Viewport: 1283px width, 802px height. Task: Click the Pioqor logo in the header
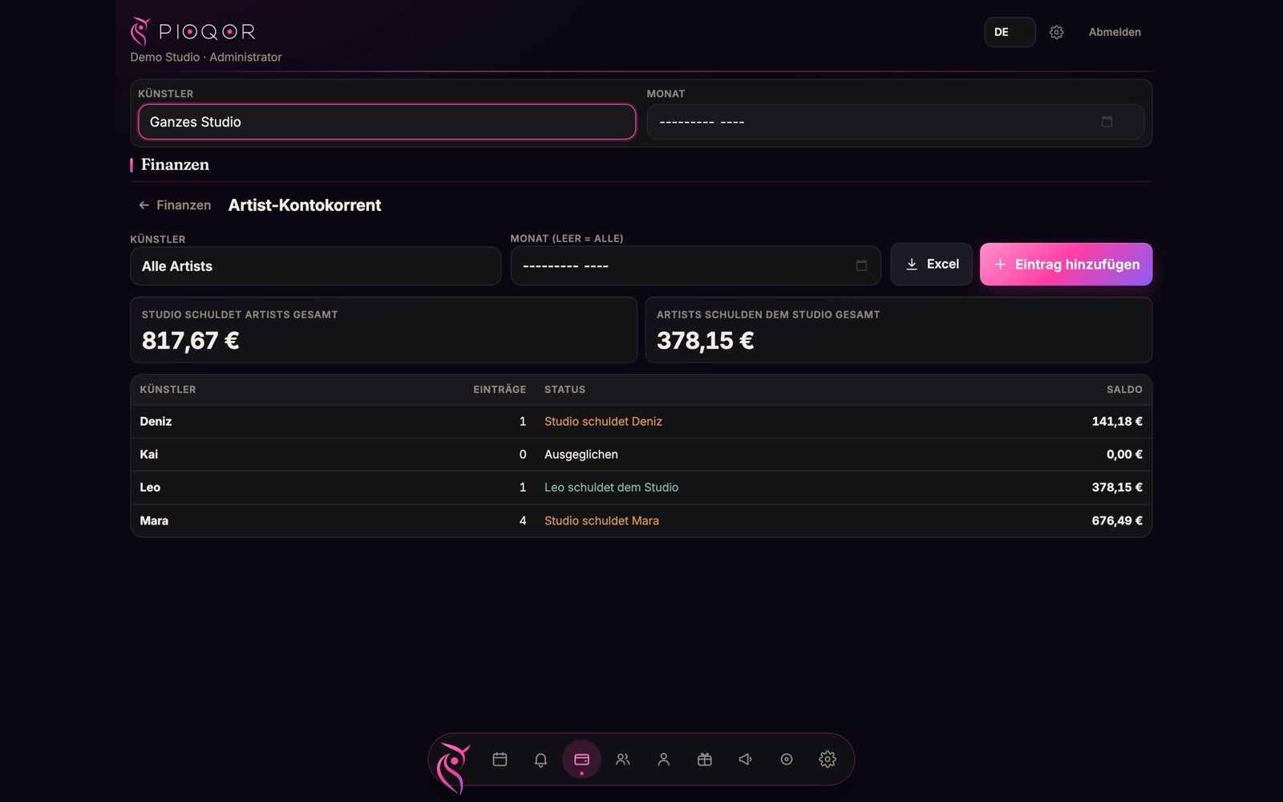193,31
